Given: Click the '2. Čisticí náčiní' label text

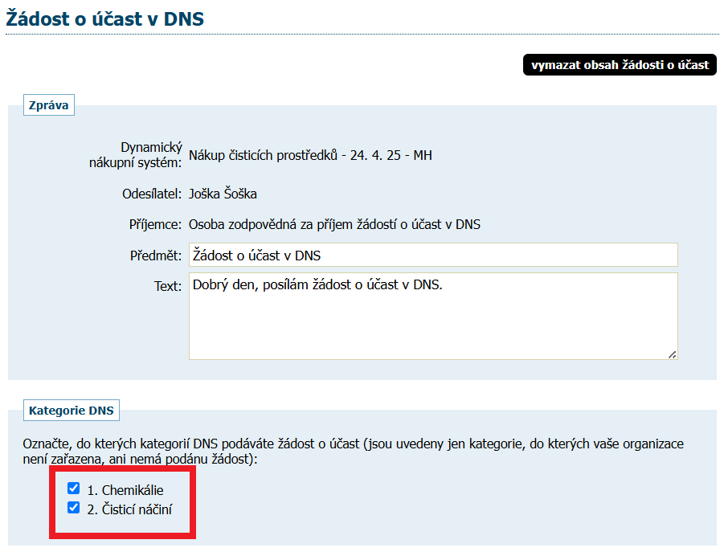Looking at the screenshot, I should click(129, 509).
